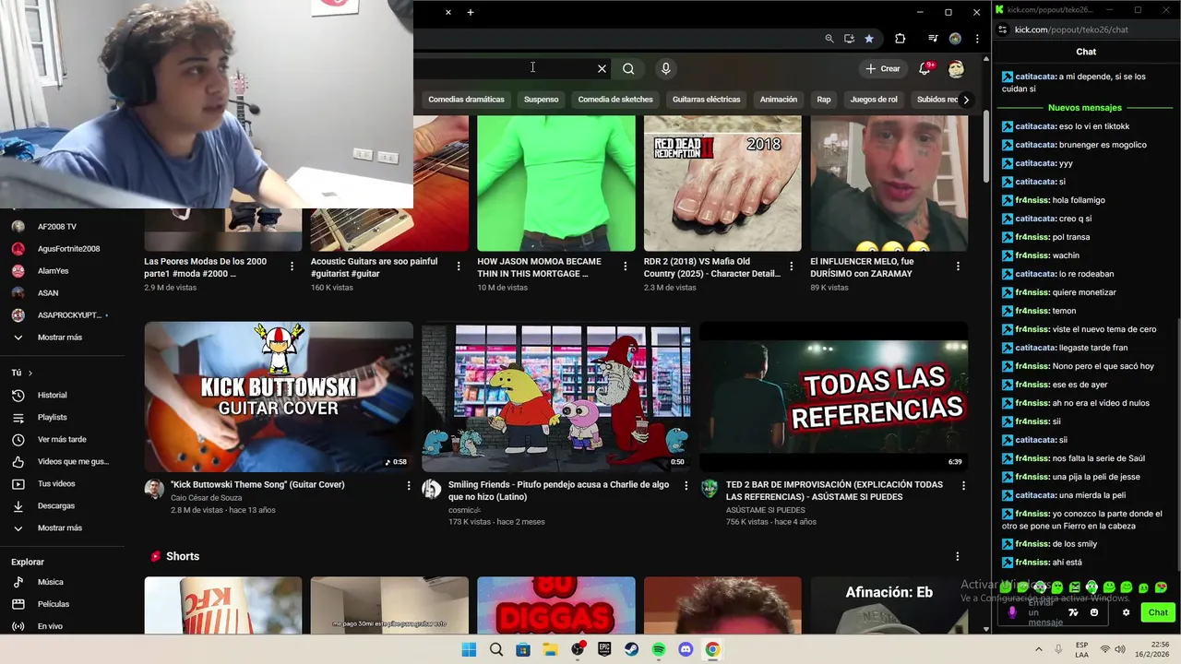The width and height of the screenshot is (1181, 664).
Task: Open Discord from the taskbar
Action: click(686, 649)
